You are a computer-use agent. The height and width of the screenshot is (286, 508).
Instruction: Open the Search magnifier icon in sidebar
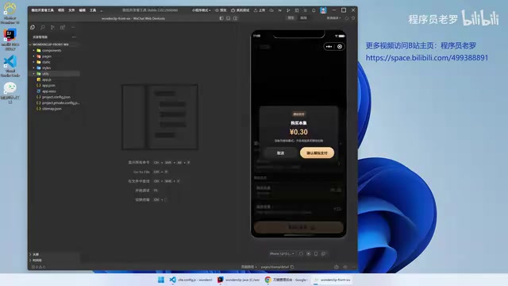42,27
